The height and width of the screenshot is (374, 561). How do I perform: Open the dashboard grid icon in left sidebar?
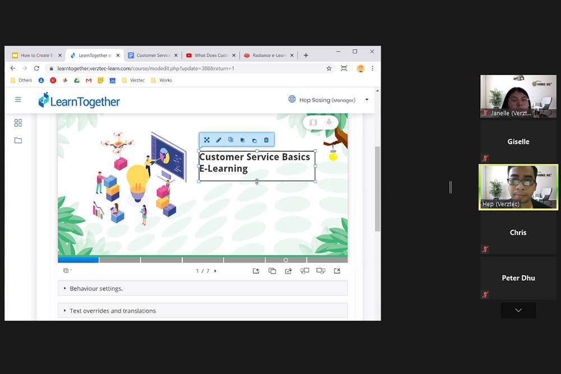18,123
